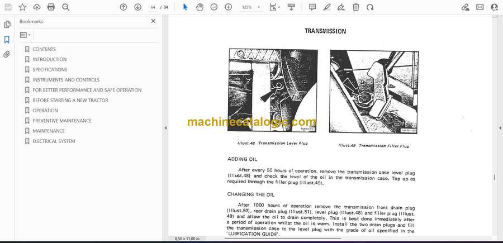Close the Bookmarks panel

coord(153,21)
